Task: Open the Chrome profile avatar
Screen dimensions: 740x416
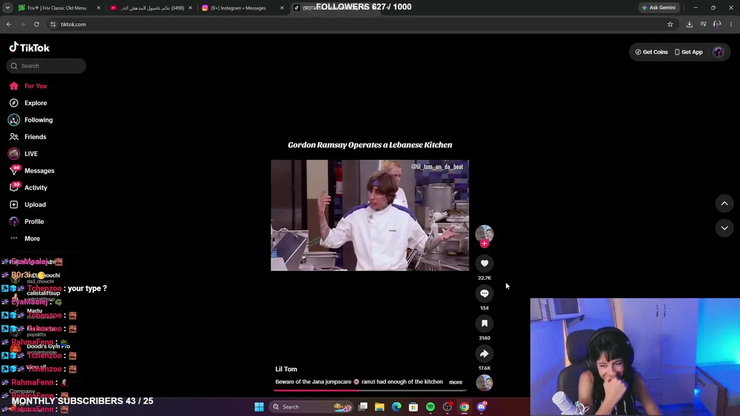Action: [717, 24]
